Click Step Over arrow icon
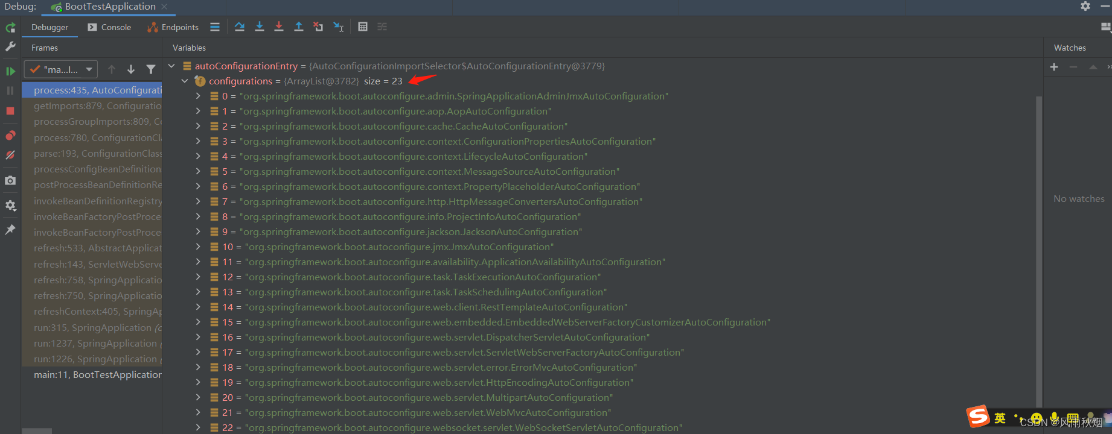The height and width of the screenshot is (434, 1112). click(x=240, y=27)
